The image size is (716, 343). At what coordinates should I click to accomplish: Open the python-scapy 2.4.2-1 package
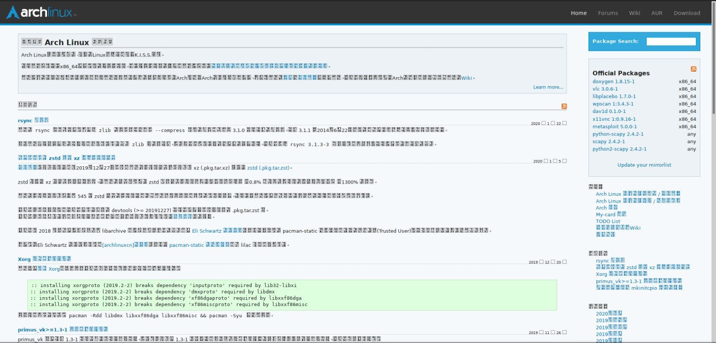pyautogui.click(x=618, y=134)
